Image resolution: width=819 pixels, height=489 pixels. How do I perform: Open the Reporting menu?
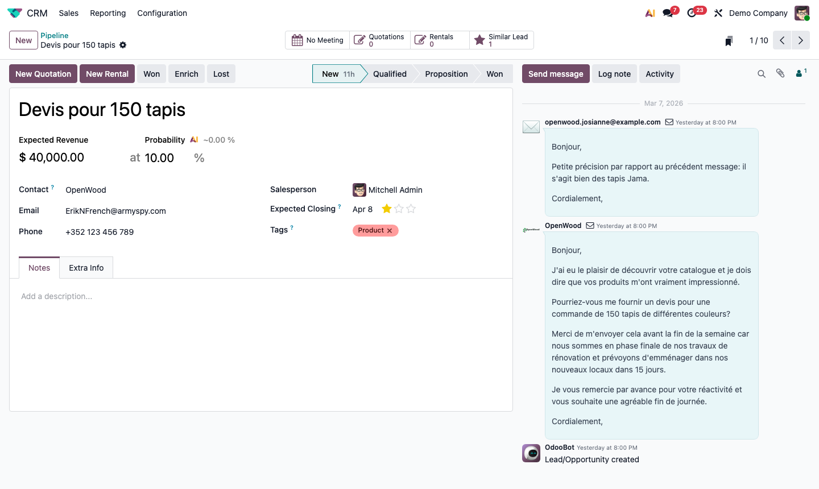pyautogui.click(x=107, y=13)
